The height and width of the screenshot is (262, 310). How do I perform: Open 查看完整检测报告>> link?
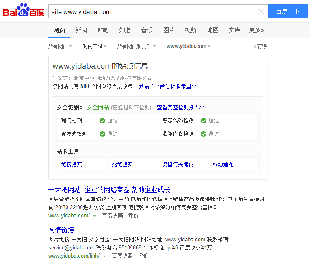click(x=181, y=108)
